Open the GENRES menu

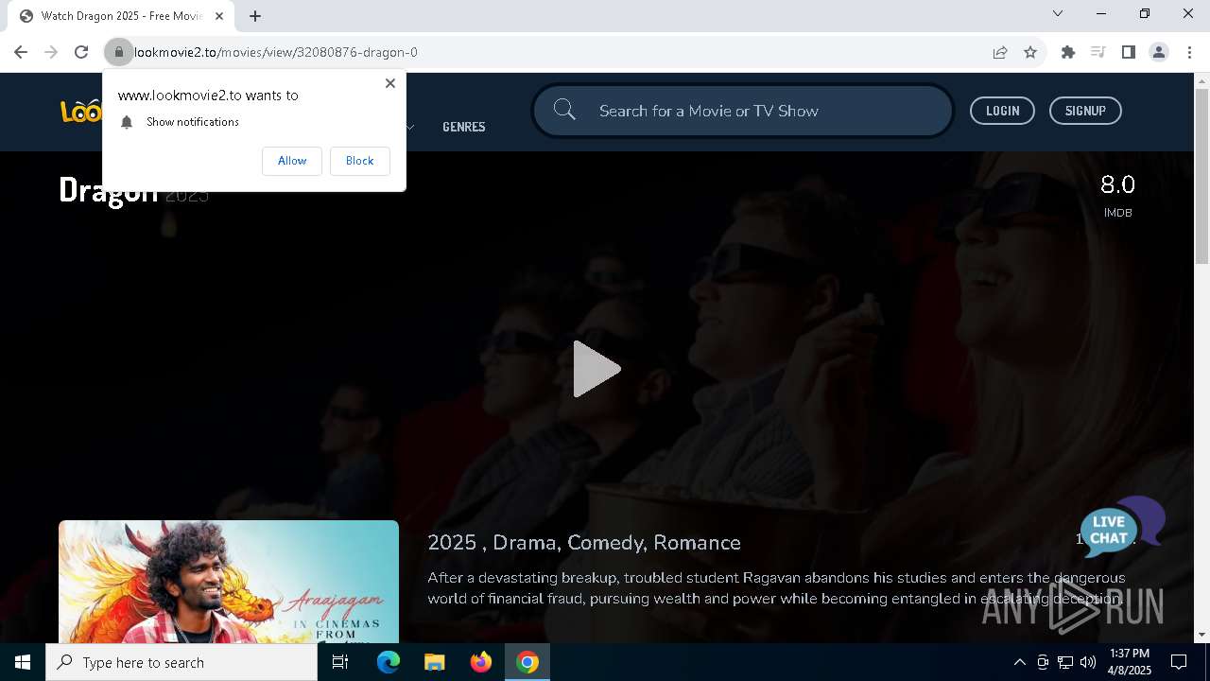tap(463, 127)
